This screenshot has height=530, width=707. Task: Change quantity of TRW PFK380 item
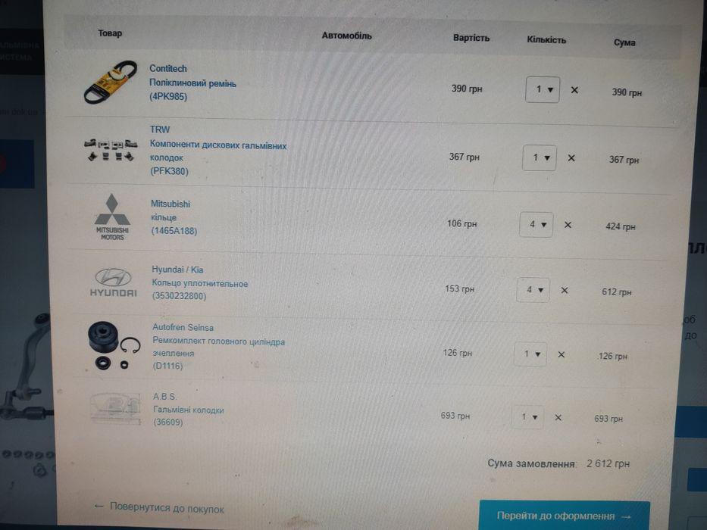pyautogui.click(x=540, y=157)
